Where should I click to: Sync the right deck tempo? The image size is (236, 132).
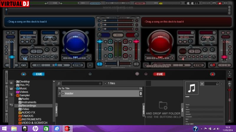coord(198,65)
